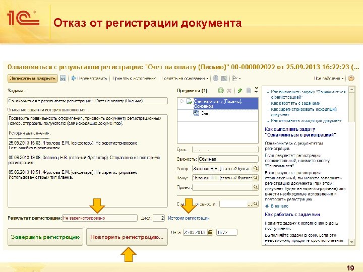Open help link Как работать с задачами
This screenshot has height=272, width=363.
coord(295,103)
